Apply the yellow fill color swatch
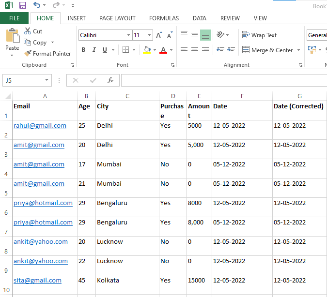Viewport: 327px width, 297px height. coord(147,50)
